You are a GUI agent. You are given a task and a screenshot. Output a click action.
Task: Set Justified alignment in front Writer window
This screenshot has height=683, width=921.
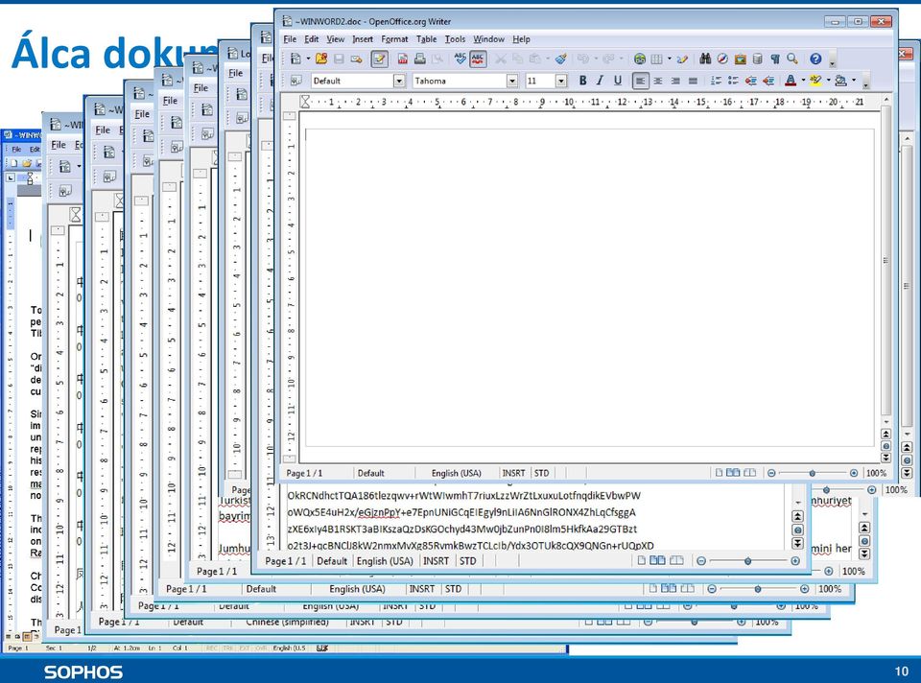[693, 81]
